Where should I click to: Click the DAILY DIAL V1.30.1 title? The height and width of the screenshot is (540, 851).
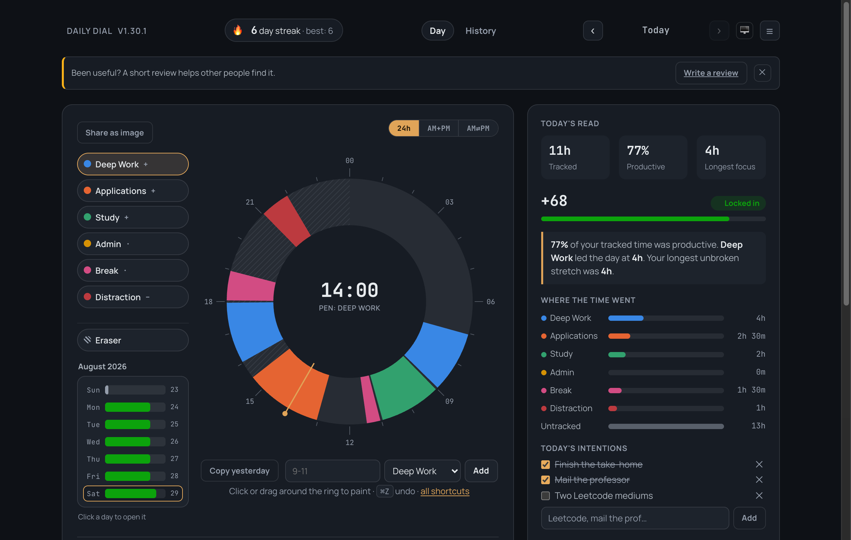point(107,31)
